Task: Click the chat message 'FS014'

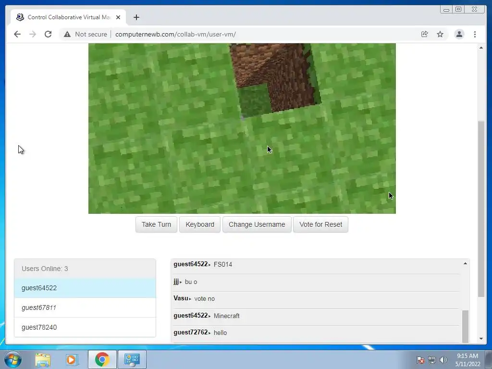Action: click(223, 265)
